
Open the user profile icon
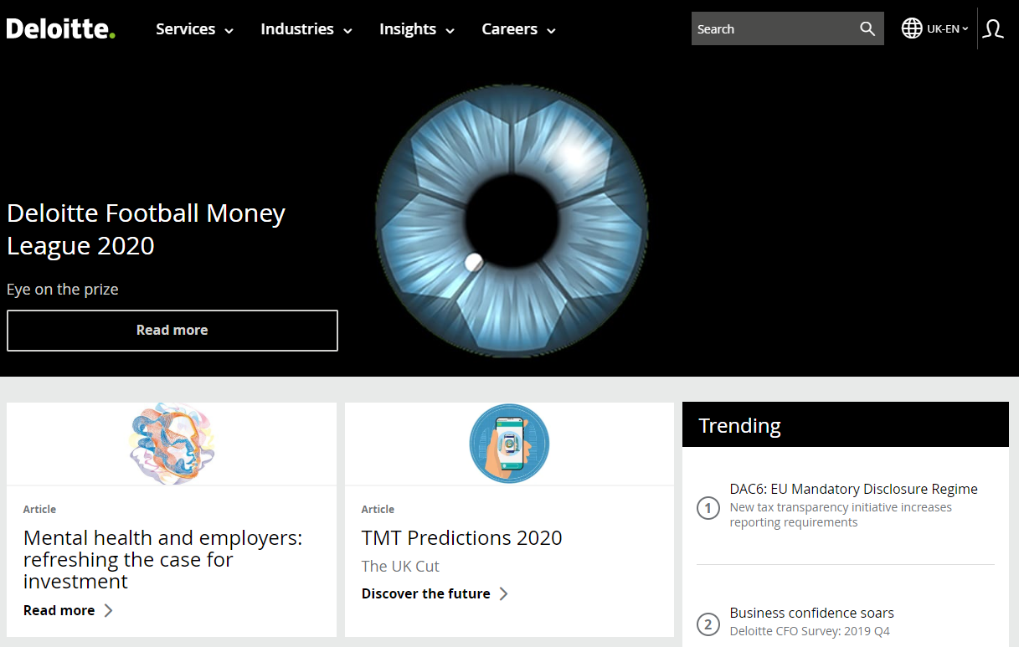click(x=993, y=28)
